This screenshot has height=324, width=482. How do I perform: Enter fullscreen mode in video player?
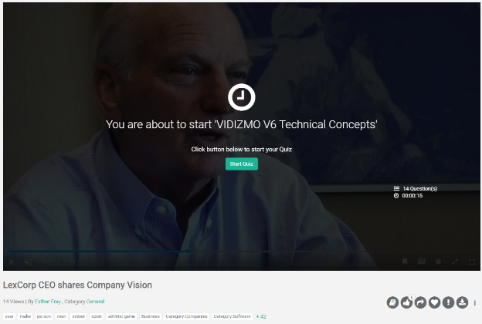472,262
